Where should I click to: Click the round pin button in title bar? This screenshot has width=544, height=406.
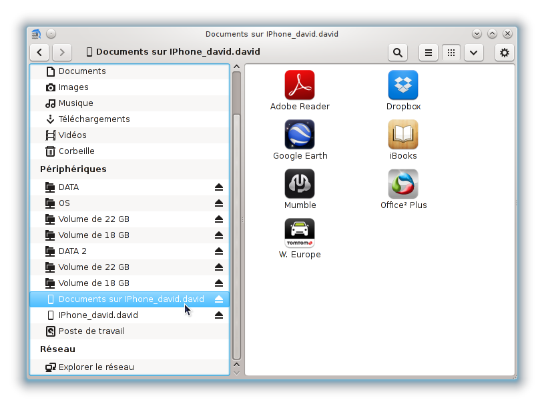pos(51,34)
